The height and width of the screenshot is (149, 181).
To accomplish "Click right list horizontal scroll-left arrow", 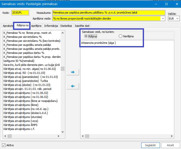I will pyautogui.click(x=83, y=136).
